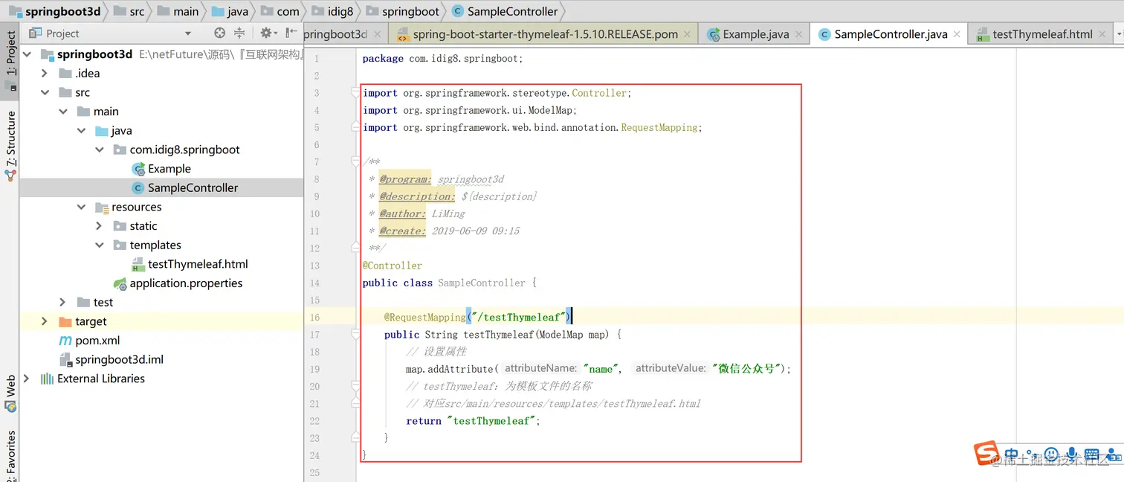1124x482 pixels.
Task: Click src in the breadcrumb bar
Action: [x=137, y=11]
